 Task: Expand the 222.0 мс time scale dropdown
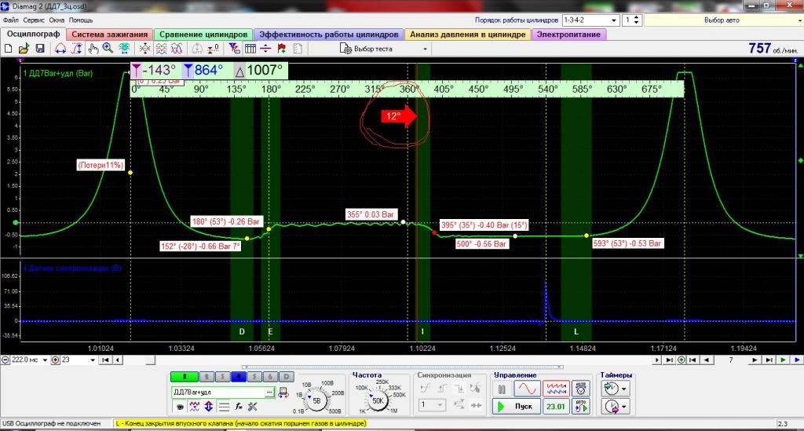(x=45, y=360)
